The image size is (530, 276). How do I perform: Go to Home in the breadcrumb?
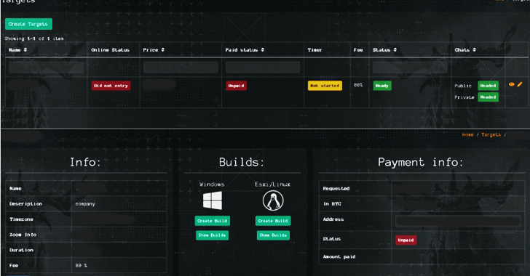coord(468,134)
